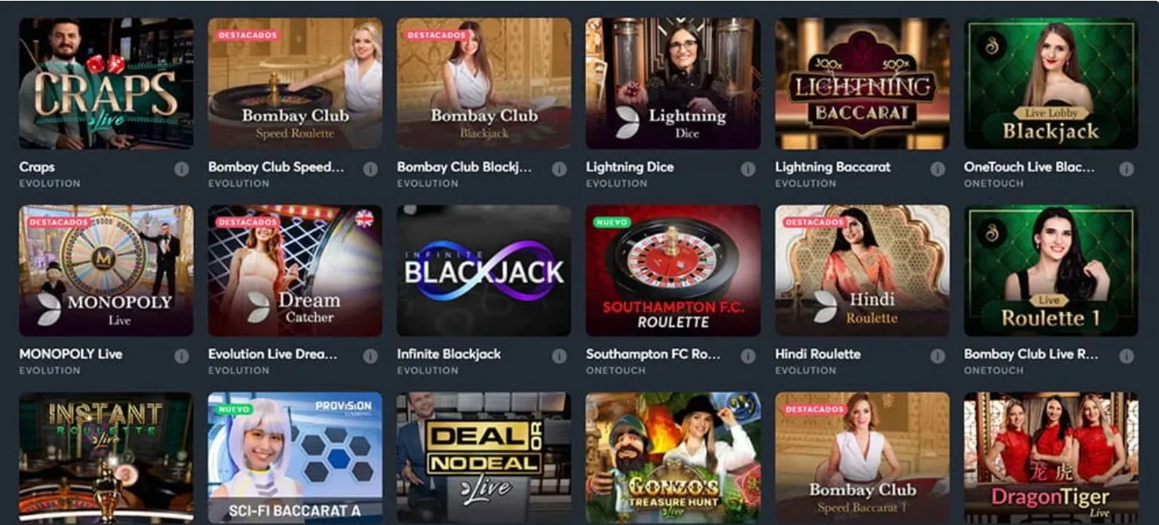Click the MONOPOLY Live title link
The width and height of the screenshot is (1159, 525).
pyautogui.click(x=71, y=354)
